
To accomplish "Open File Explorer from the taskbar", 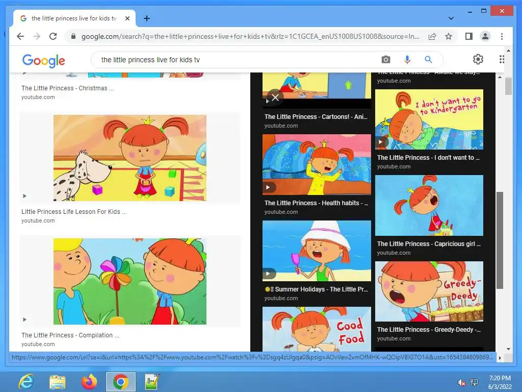I will click(x=57, y=382).
